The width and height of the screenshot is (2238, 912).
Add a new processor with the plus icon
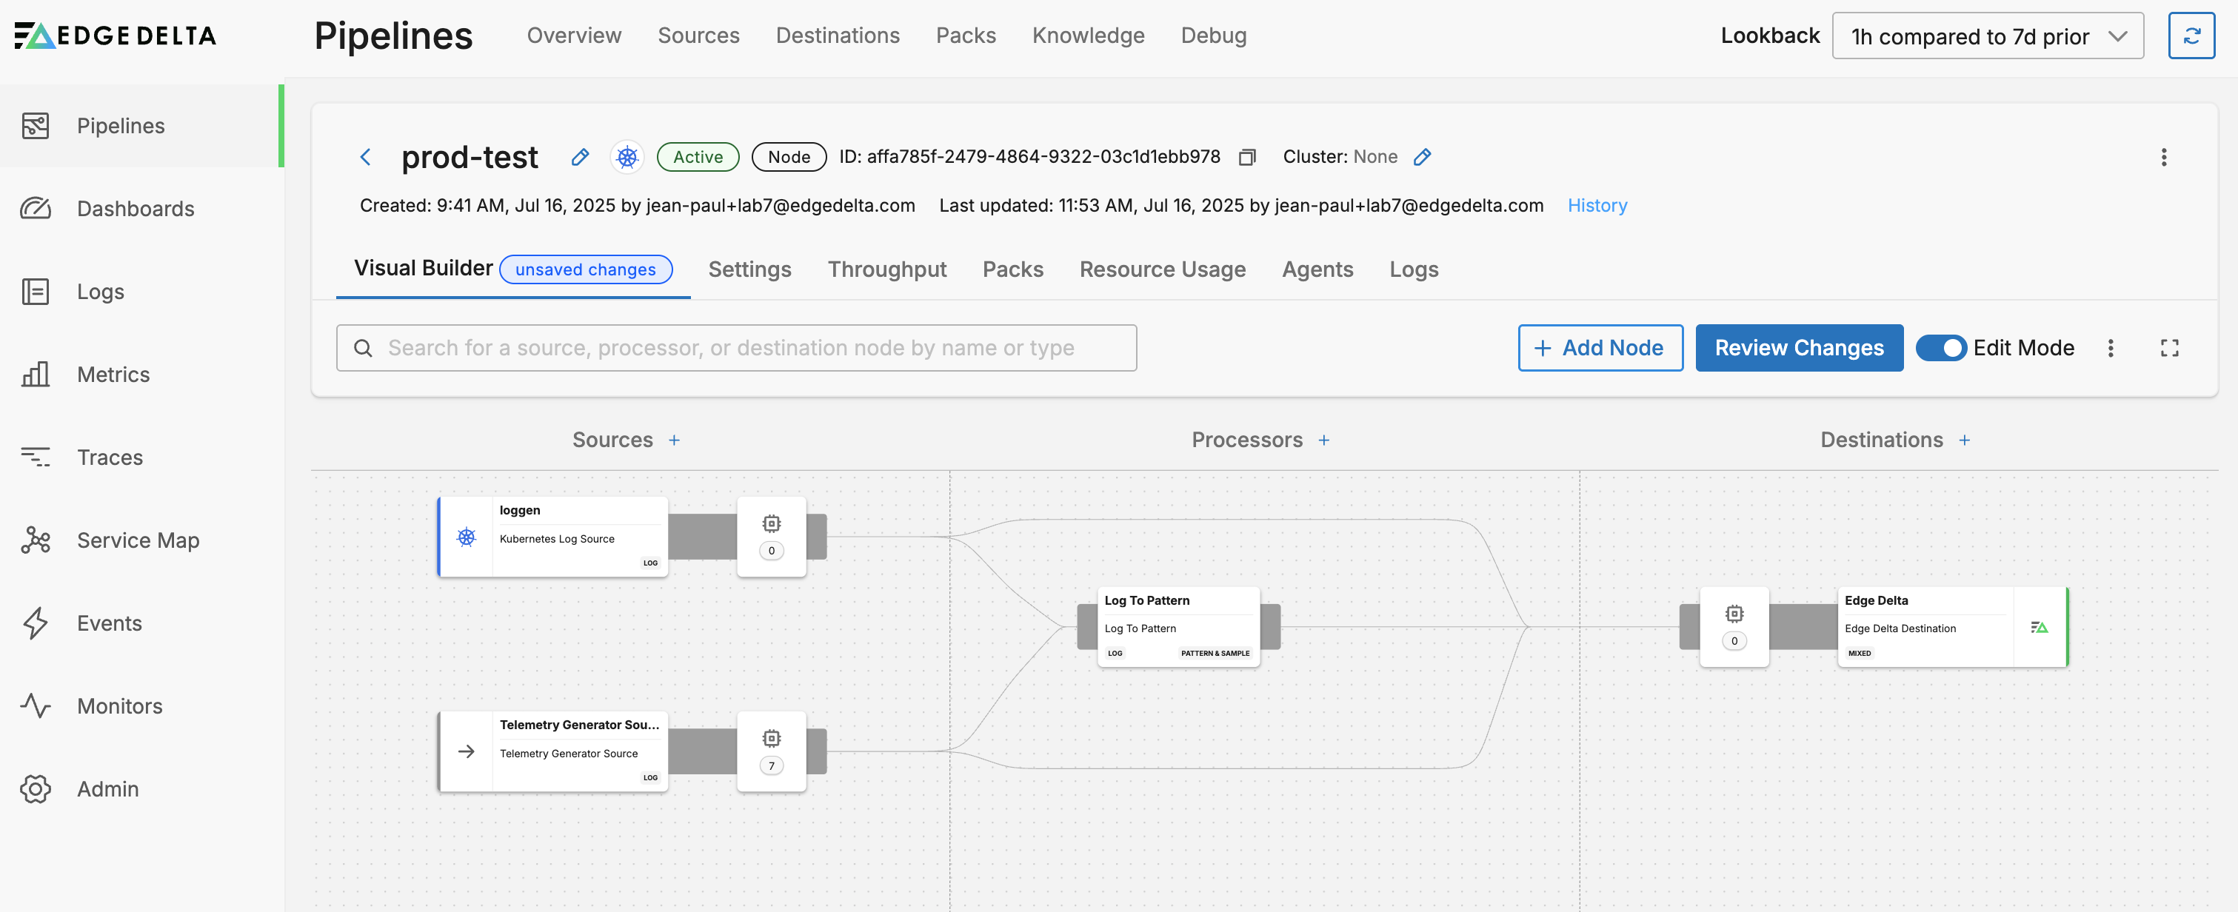tap(1324, 440)
